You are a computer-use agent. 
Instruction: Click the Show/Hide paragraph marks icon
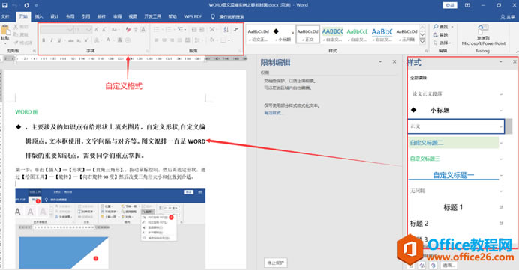point(236,30)
